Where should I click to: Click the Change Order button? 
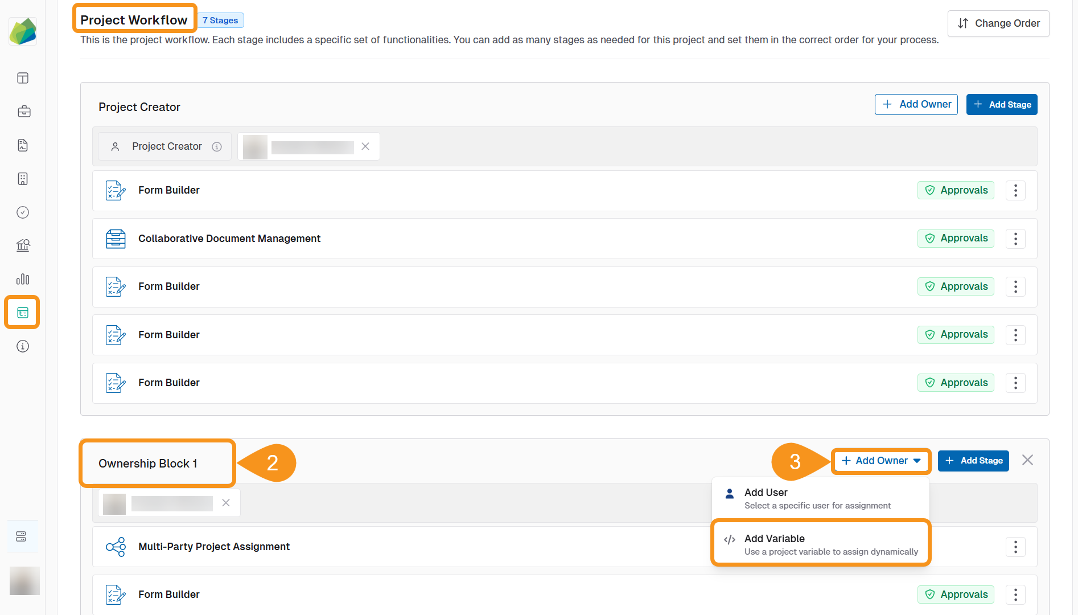click(x=998, y=23)
